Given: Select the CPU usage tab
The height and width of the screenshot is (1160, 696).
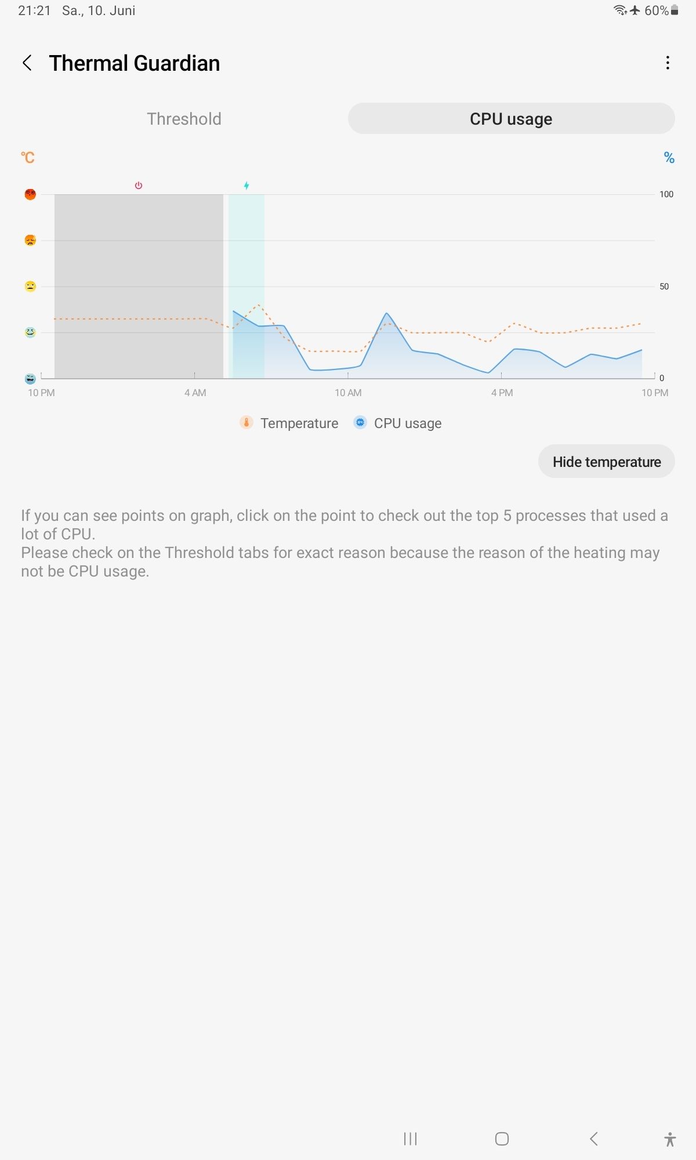Looking at the screenshot, I should 511,119.
